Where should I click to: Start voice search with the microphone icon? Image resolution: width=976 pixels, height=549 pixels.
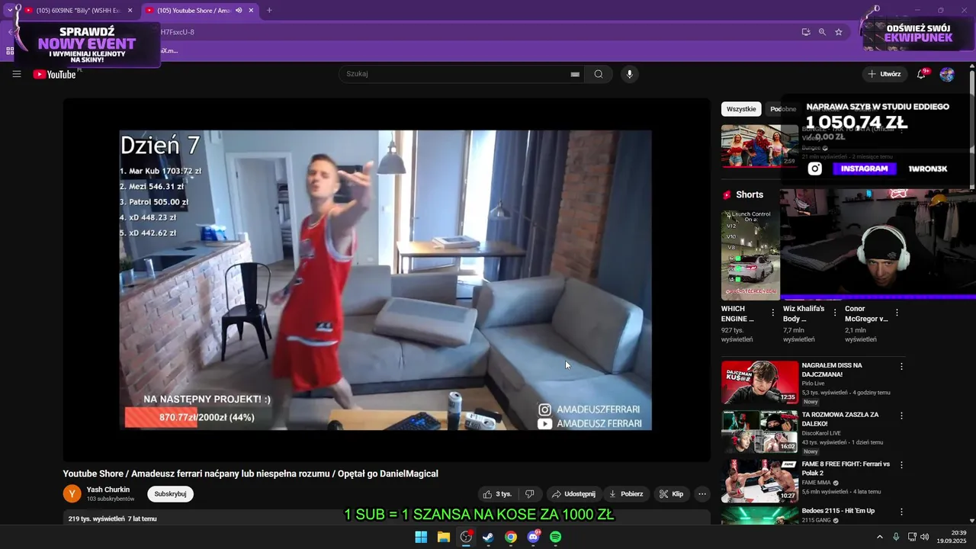pos(629,74)
